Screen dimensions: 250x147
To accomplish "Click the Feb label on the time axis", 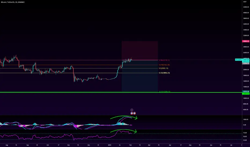I will pos(130,145).
